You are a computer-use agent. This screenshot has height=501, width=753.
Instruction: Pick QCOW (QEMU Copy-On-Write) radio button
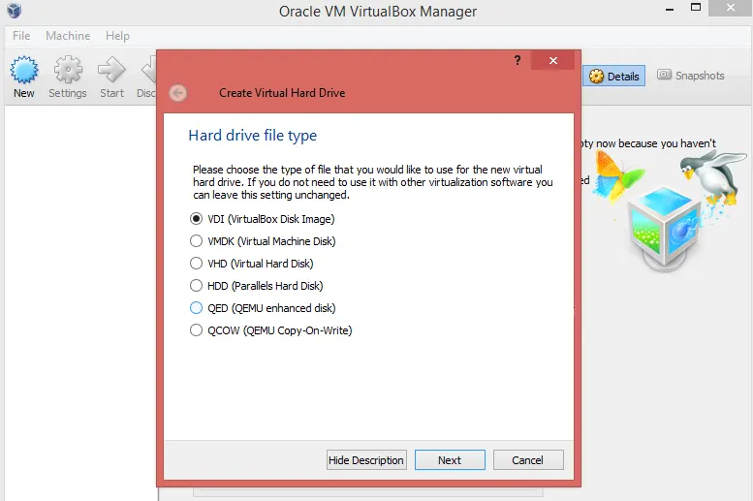pyautogui.click(x=196, y=330)
